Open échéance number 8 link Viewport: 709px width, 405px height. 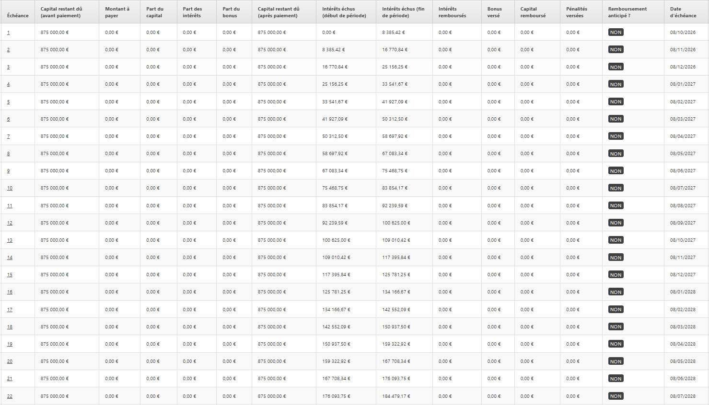click(x=8, y=154)
